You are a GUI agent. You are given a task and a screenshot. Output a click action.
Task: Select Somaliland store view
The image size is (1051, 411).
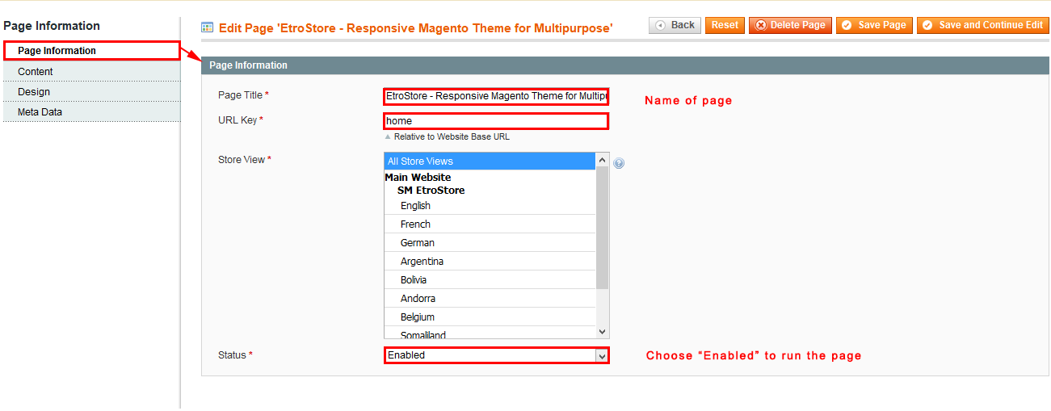[x=490, y=333]
